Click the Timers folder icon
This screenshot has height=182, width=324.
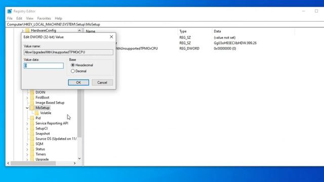coord(32,154)
